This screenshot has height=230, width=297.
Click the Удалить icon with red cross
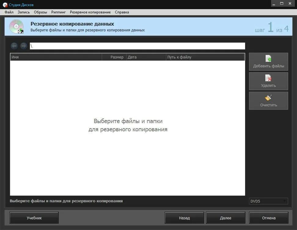pos(268,78)
